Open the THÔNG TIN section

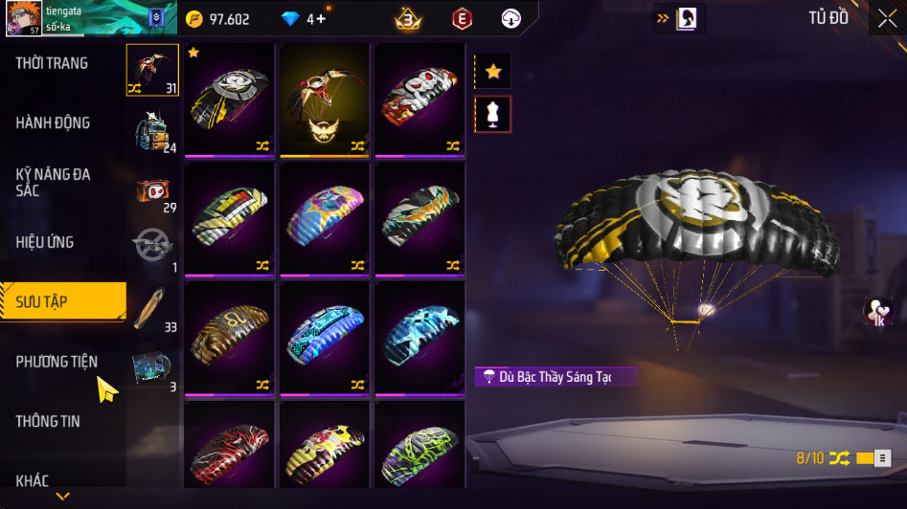48,421
